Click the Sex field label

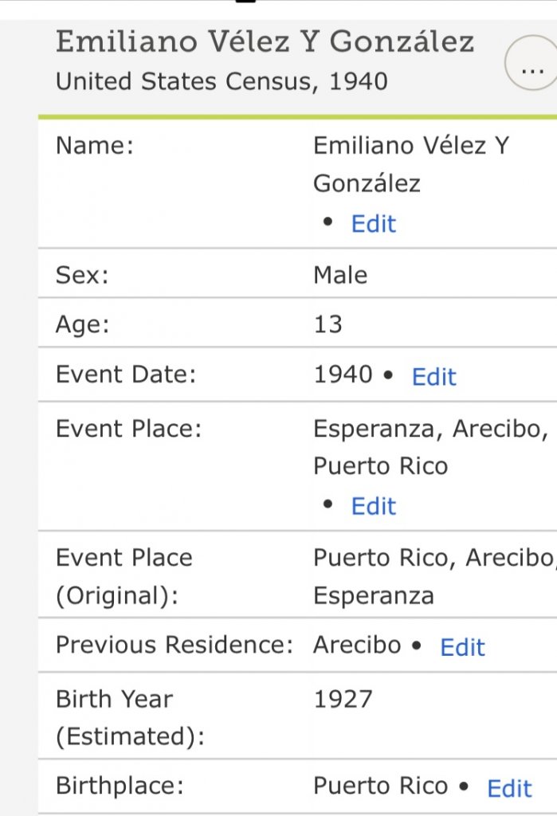coord(82,276)
